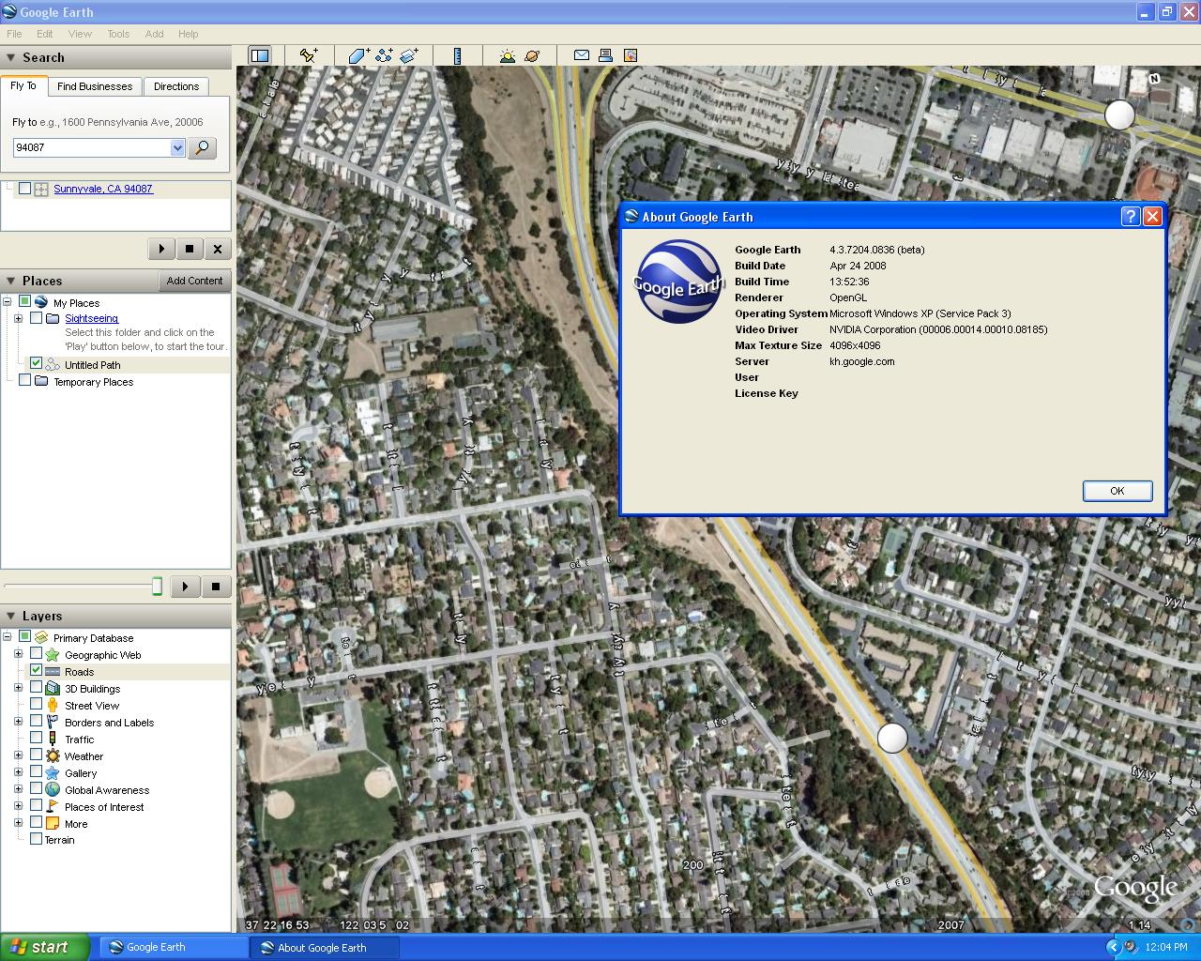Check the Sightseeing folder checkbox
Image resolution: width=1201 pixels, height=961 pixels.
pyautogui.click(x=36, y=318)
